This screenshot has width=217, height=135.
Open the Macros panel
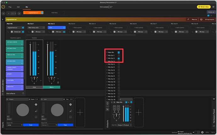point(192,19)
